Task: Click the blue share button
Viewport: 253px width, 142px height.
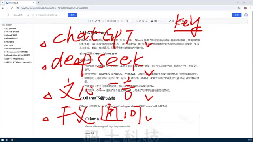Action: [237, 15]
